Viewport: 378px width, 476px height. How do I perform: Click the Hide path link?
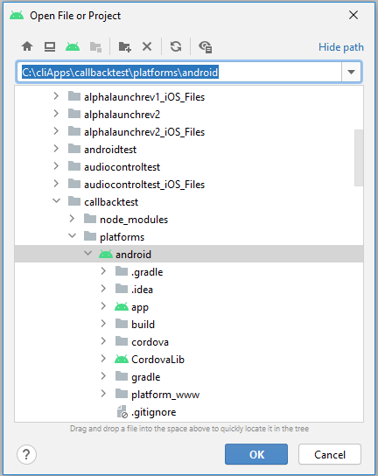[x=341, y=47]
